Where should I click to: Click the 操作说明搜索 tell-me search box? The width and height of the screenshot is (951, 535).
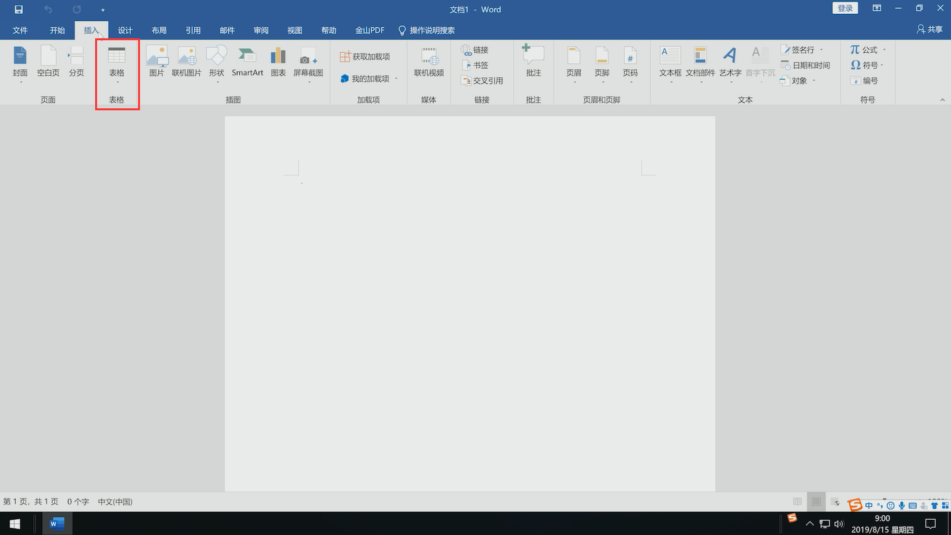[x=427, y=30]
